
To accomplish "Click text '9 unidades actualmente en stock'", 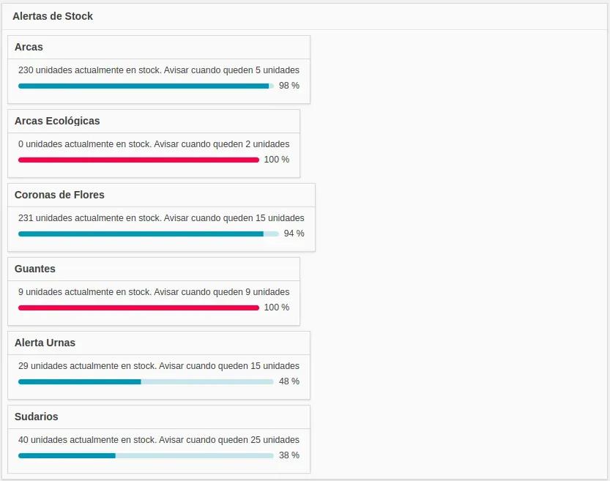I will (x=84, y=292).
